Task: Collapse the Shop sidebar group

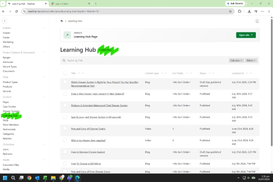Action: (44, 77)
